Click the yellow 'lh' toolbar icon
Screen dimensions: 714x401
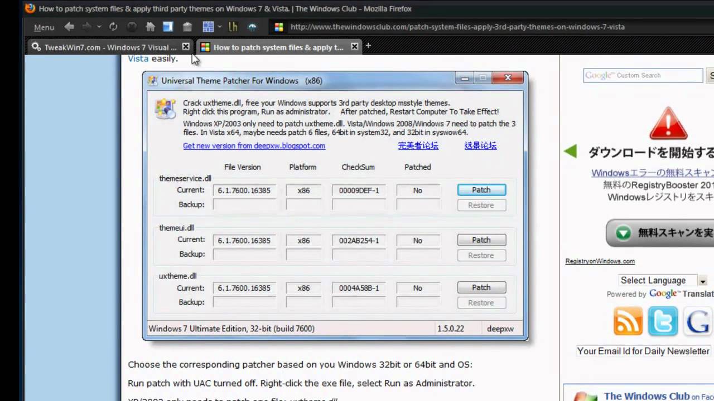click(233, 26)
